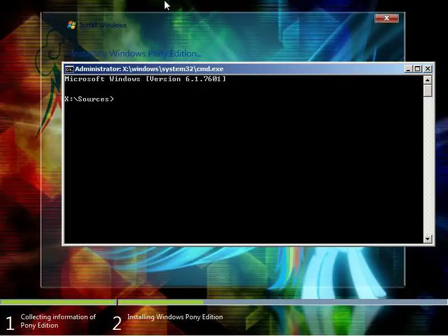Click the Install Windows title text
This screenshot has height=336, width=448.
click(103, 25)
